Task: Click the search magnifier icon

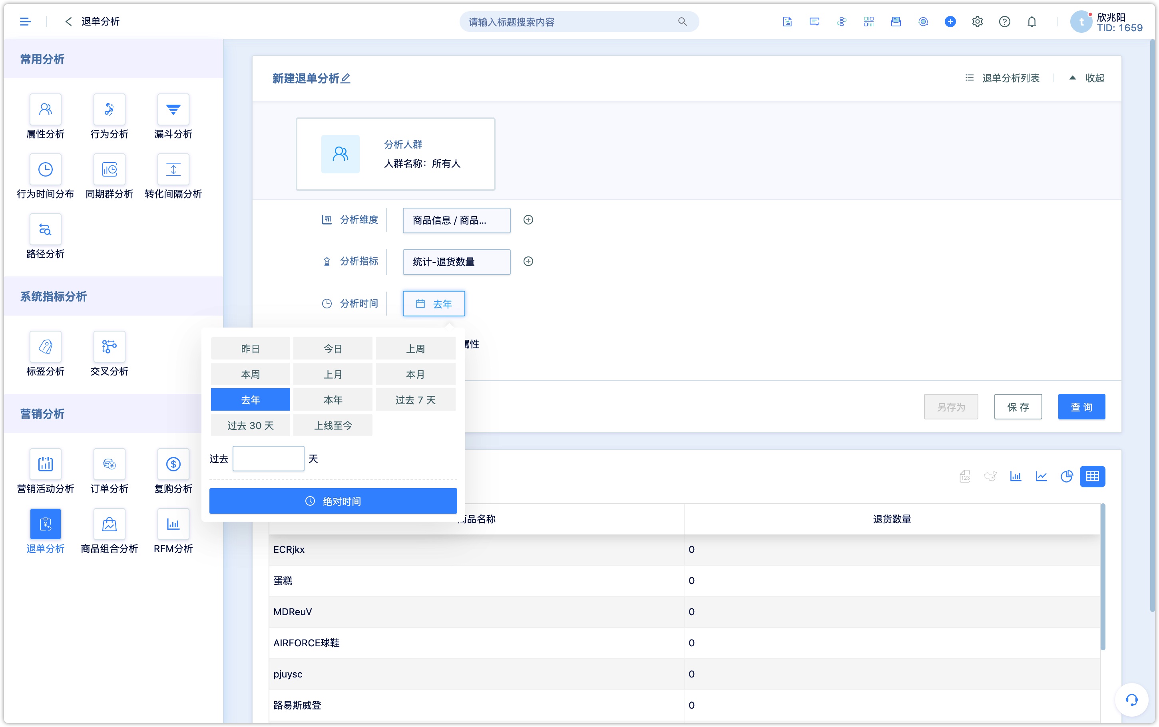Action: pyautogui.click(x=682, y=22)
